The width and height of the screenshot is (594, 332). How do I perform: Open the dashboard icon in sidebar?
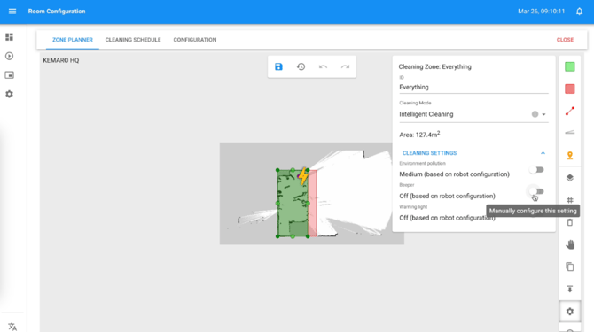[9, 37]
